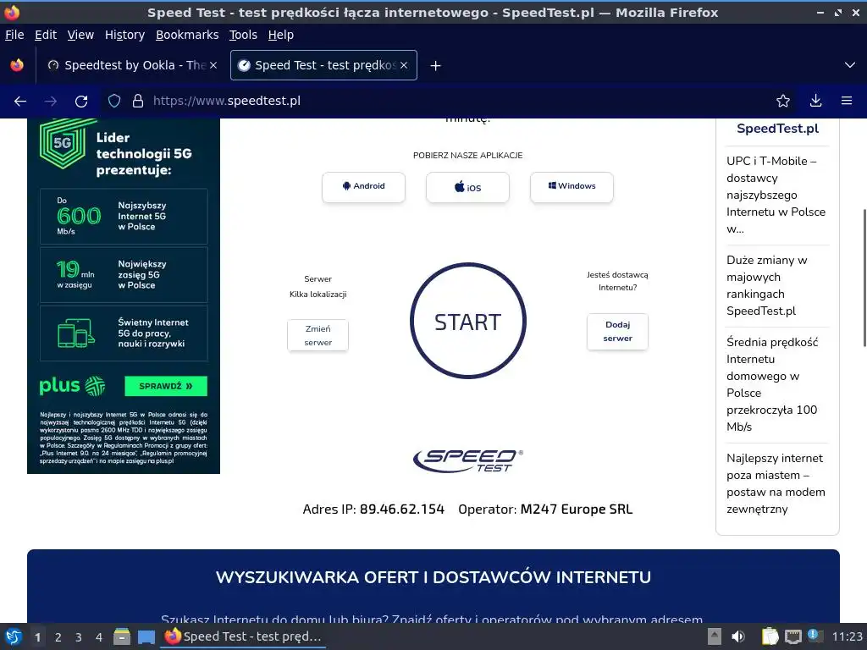The image size is (867, 650).
Task: Click Zmień serwer button
Action: tap(318, 335)
